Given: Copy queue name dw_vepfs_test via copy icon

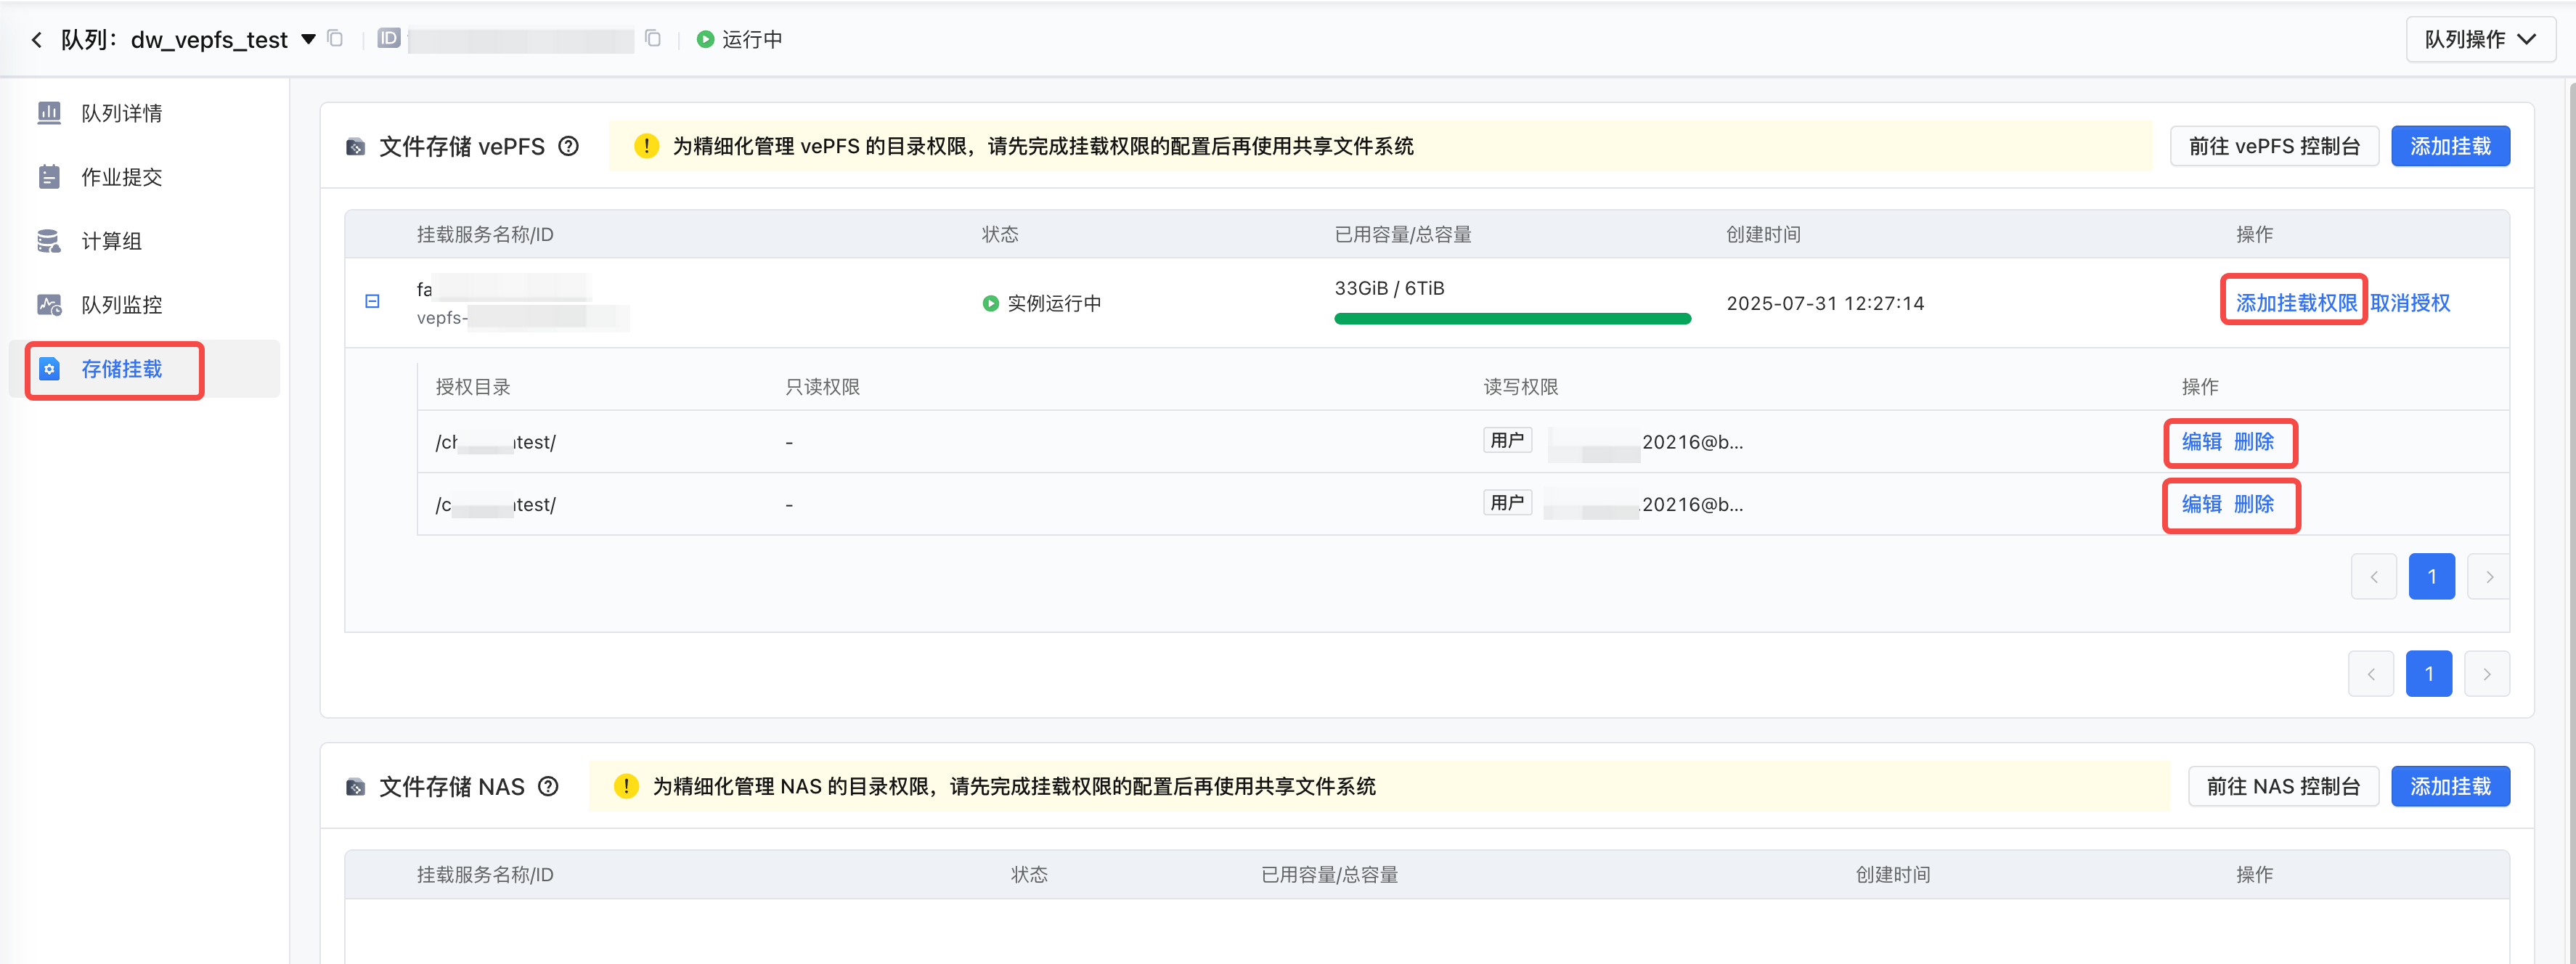Looking at the screenshot, I should [336, 39].
